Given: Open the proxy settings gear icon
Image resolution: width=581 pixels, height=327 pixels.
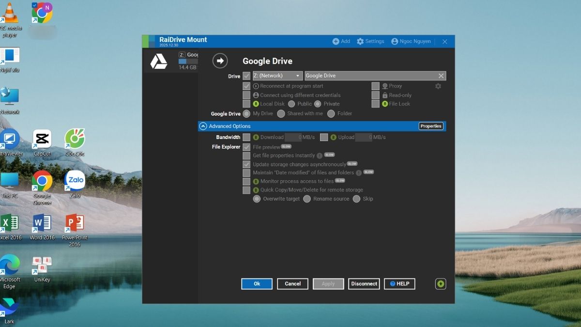Looking at the screenshot, I should click(x=438, y=86).
